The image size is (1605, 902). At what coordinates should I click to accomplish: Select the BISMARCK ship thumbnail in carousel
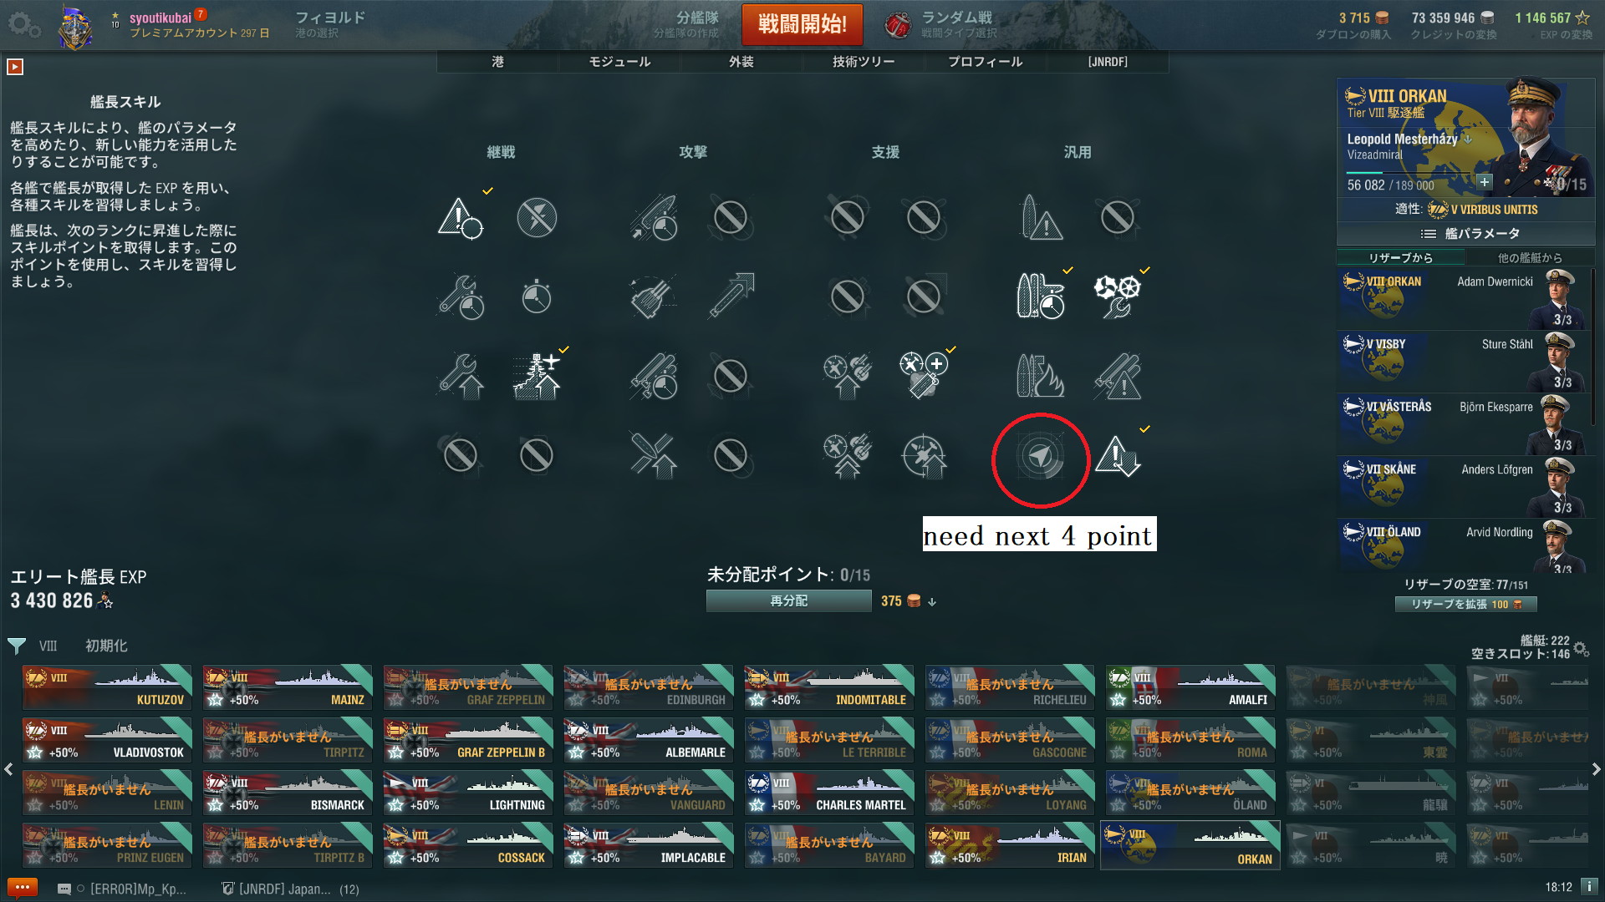coord(288,793)
